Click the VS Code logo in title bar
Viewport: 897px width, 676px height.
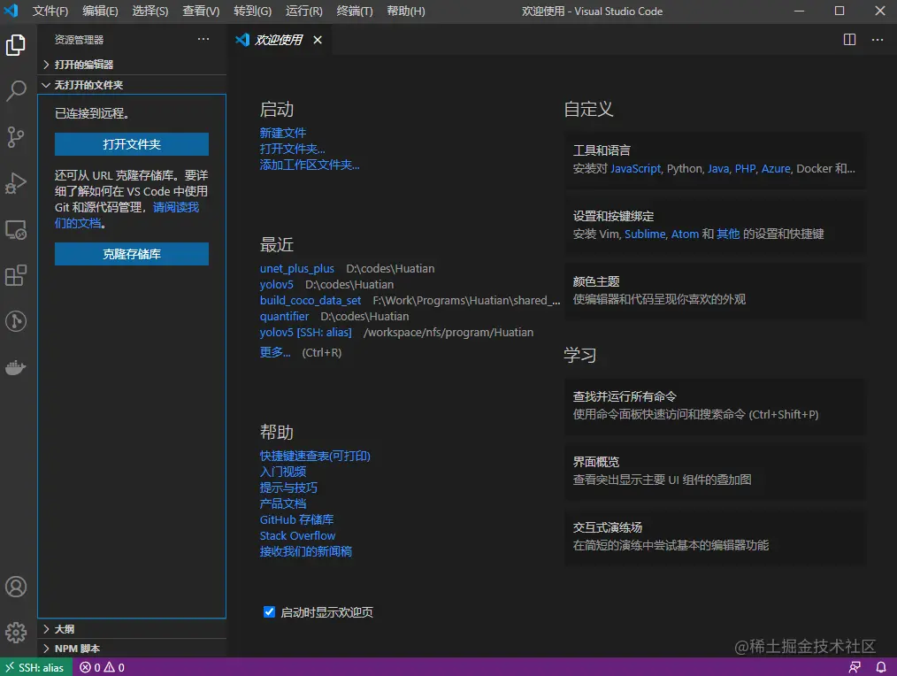click(x=11, y=11)
